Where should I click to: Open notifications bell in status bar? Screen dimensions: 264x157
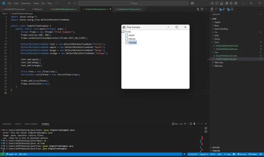pos(261,154)
